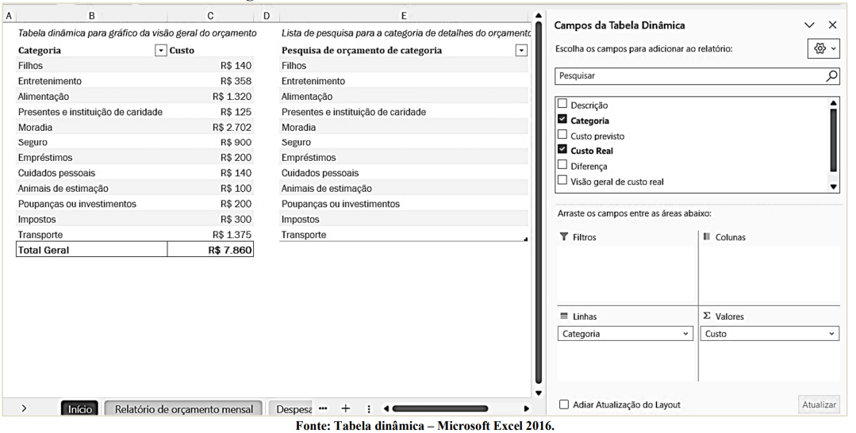Select Animais de estimação cost R$ 100

(211, 189)
